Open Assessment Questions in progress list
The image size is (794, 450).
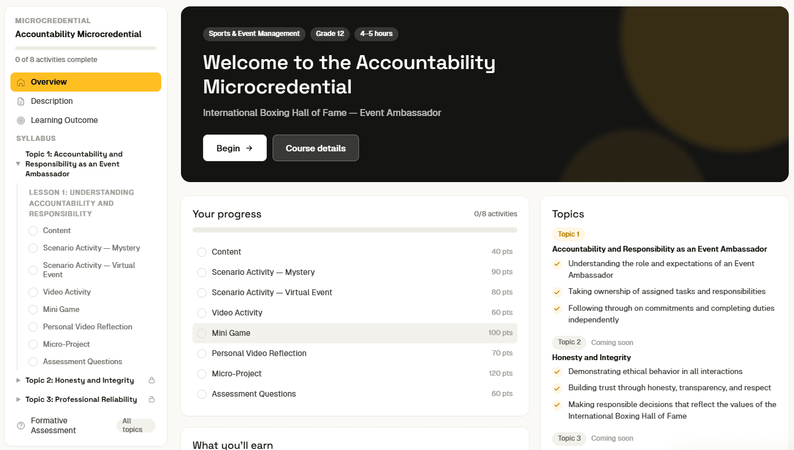tap(355, 394)
